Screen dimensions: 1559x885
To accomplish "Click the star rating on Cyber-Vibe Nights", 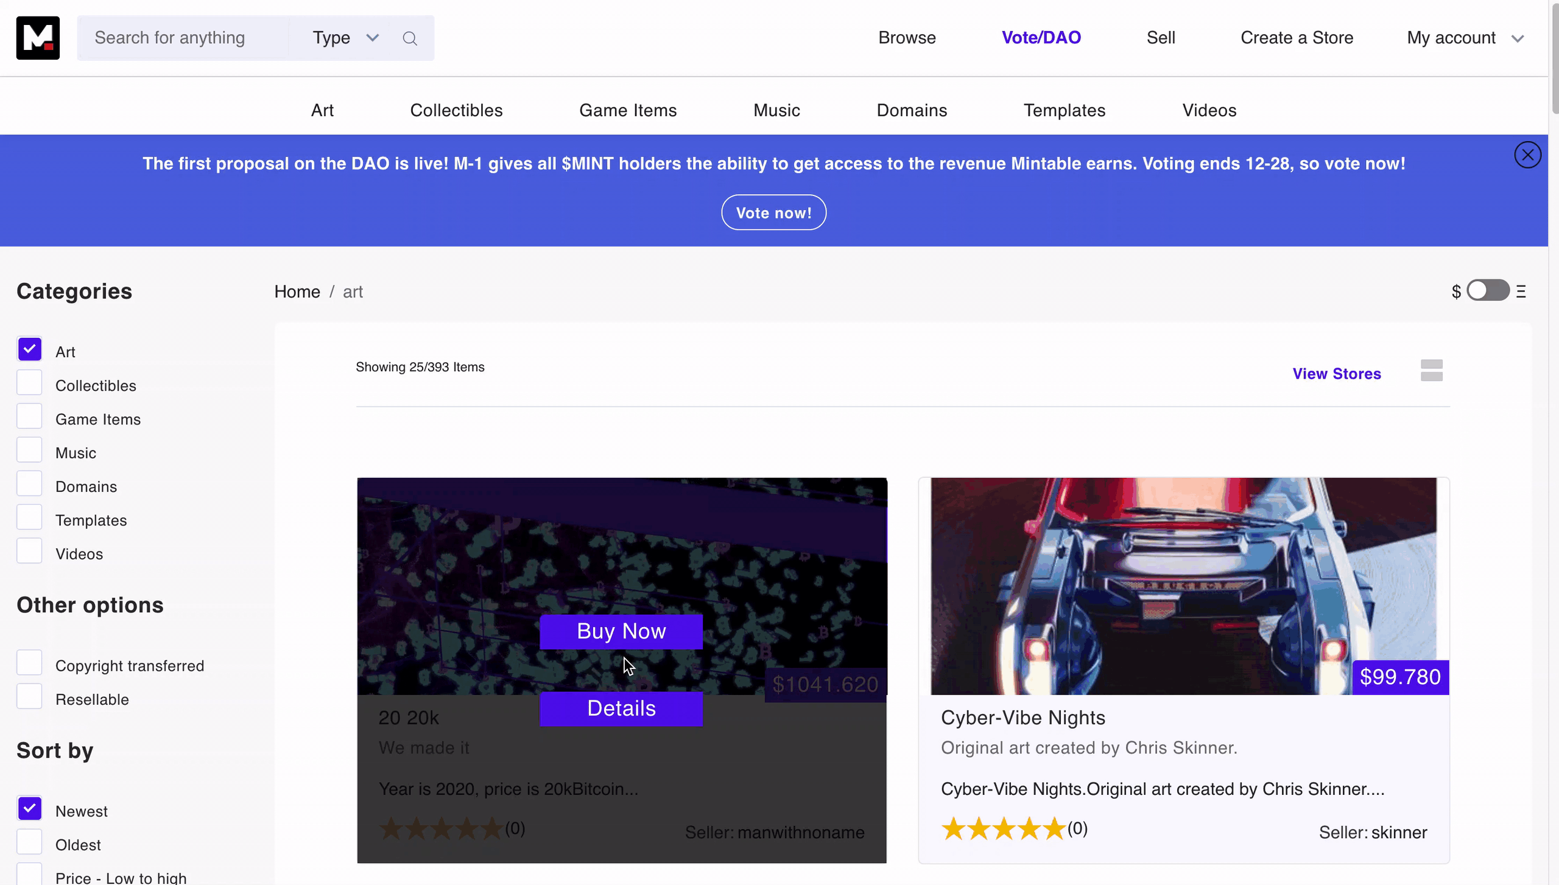I will (x=1003, y=829).
